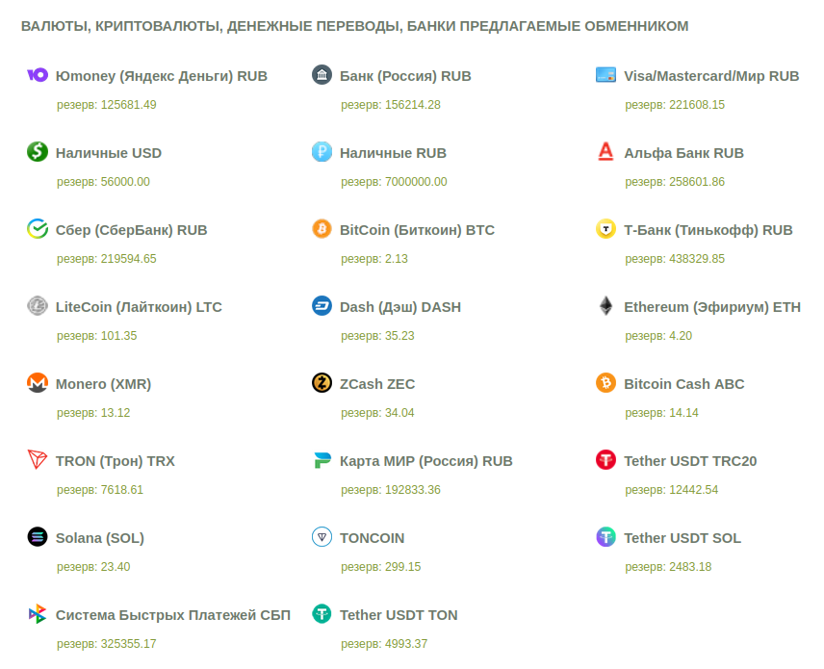Click the blue Dash icon
The height and width of the screenshot is (669, 824).
[322, 306]
